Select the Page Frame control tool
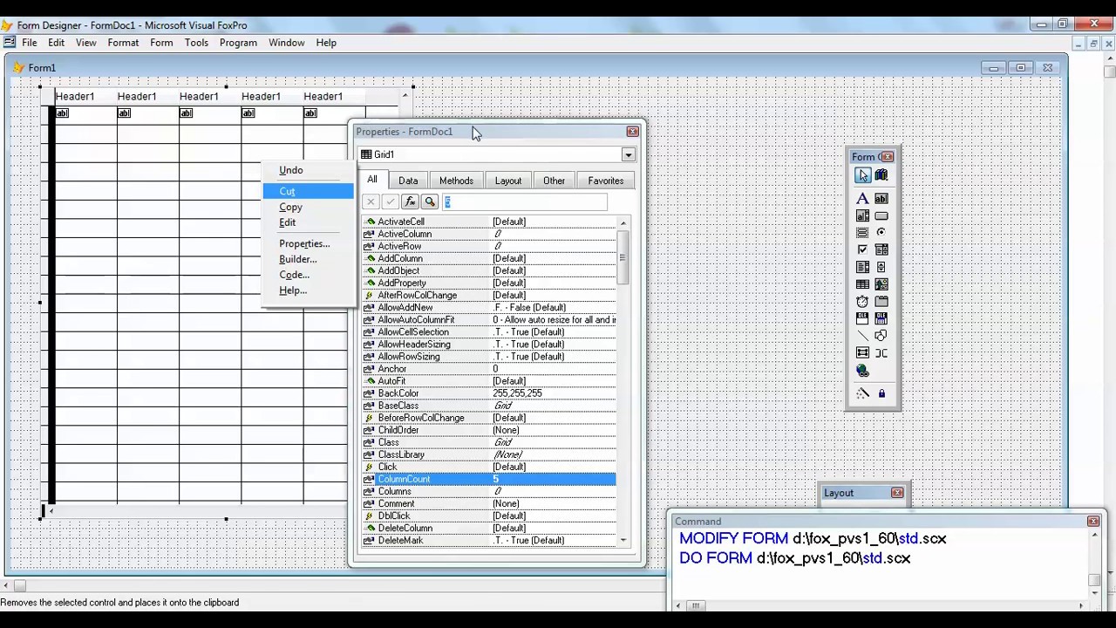 [x=881, y=302]
